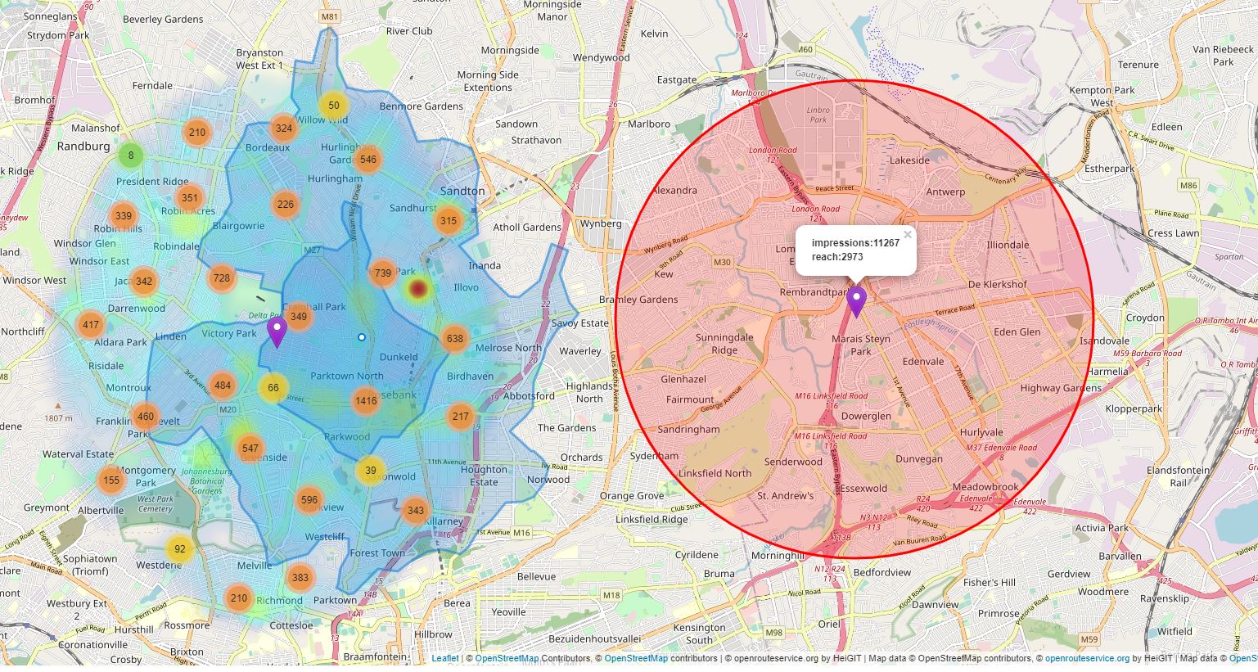Click the cluster marker labeled 155
Viewport: 1258px width, 672px height.
[112, 480]
